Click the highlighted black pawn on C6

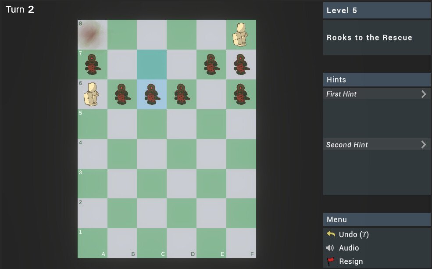click(x=152, y=94)
